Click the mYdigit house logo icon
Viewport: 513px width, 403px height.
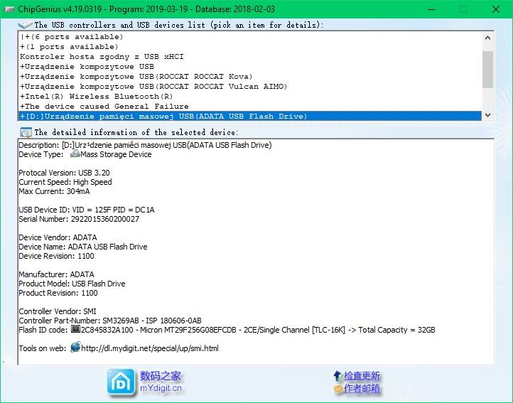(x=121, y=382)
